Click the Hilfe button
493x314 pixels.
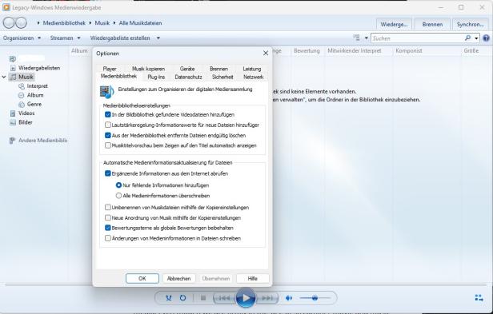252,279
